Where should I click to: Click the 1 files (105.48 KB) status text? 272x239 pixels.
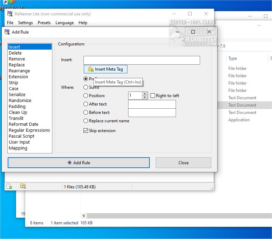80,187
